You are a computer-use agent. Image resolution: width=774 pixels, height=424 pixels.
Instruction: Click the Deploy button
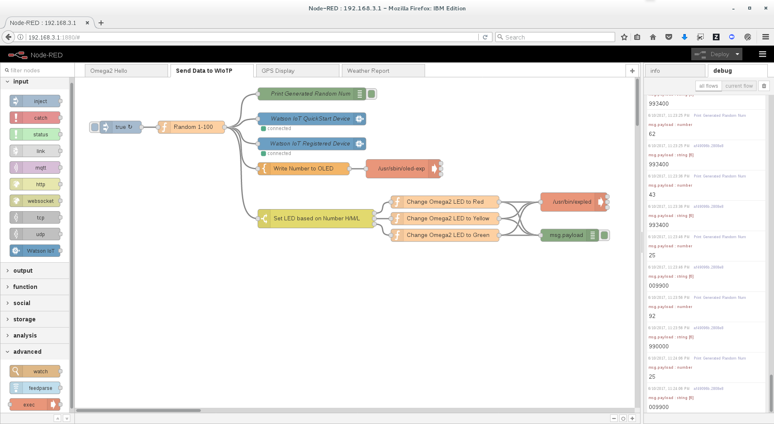712,54
